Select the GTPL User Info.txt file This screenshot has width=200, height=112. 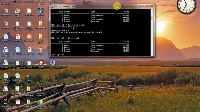coord(17,24)
